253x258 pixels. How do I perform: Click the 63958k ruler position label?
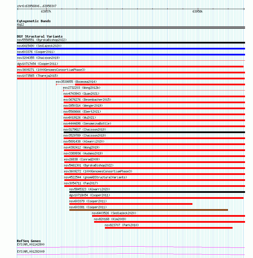tap(198, 11)
